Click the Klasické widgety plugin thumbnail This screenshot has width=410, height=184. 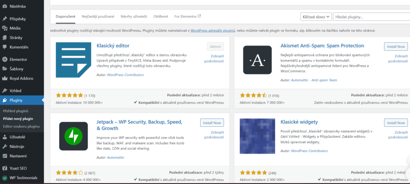257,136
